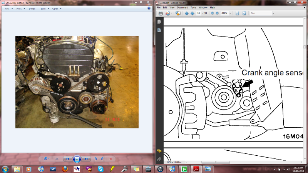Viewport: 308px width, 173px height.
Task: Click the E-mail button in Photo Viewer
Action: point(32,8)
